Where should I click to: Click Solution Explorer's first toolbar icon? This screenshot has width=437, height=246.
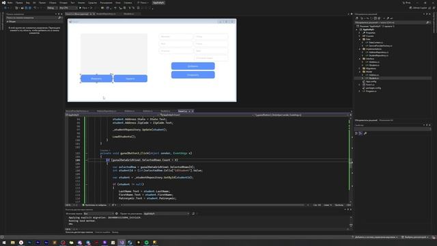coord(356,18)
